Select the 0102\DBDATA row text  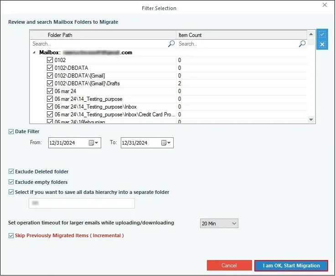72,68
